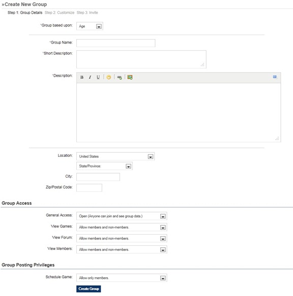Focus the Zip/Postal Code field
Screen dimensions: 293x296
tap(90, 188)
